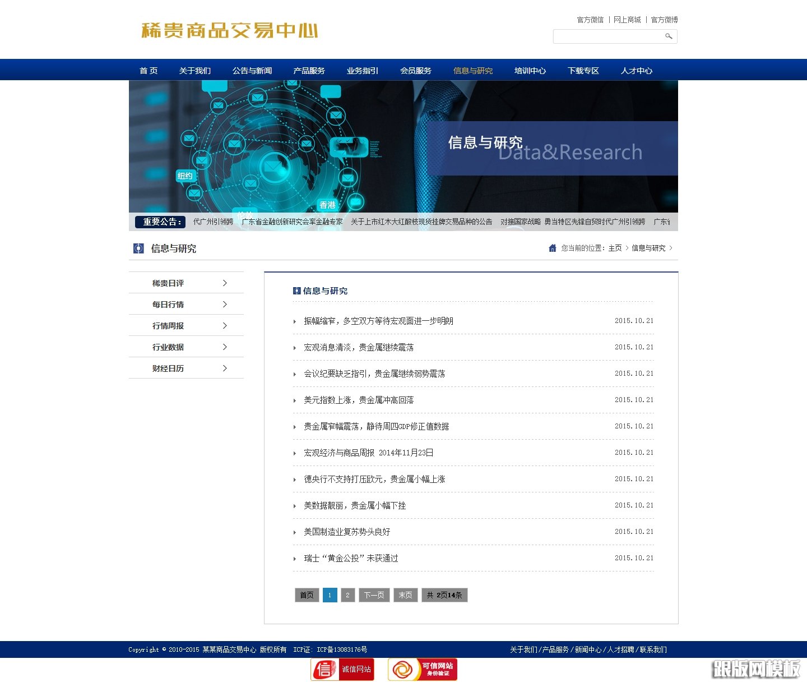Screen dimensions: 807x682
Task: Click the 可信网站身份验证 badge
Action: point(421,669)
